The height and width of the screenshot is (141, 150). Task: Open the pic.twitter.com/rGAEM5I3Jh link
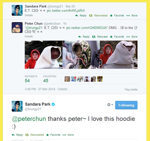pyautogui.click(x=87, y=28)
